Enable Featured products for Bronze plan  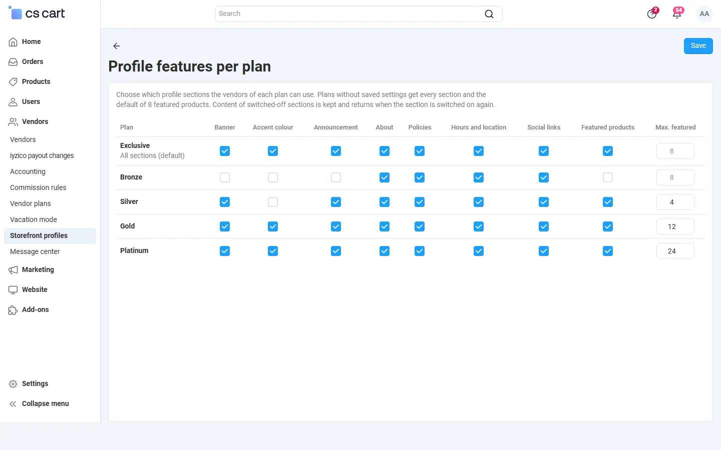click(608, 177)
